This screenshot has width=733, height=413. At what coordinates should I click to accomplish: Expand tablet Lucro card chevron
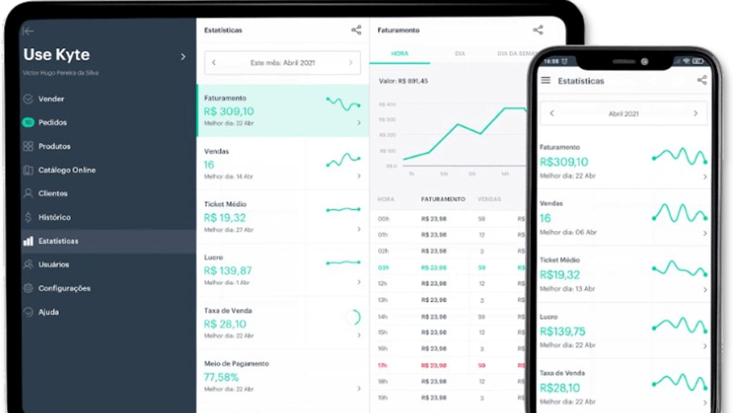click(x=359, y=282)
